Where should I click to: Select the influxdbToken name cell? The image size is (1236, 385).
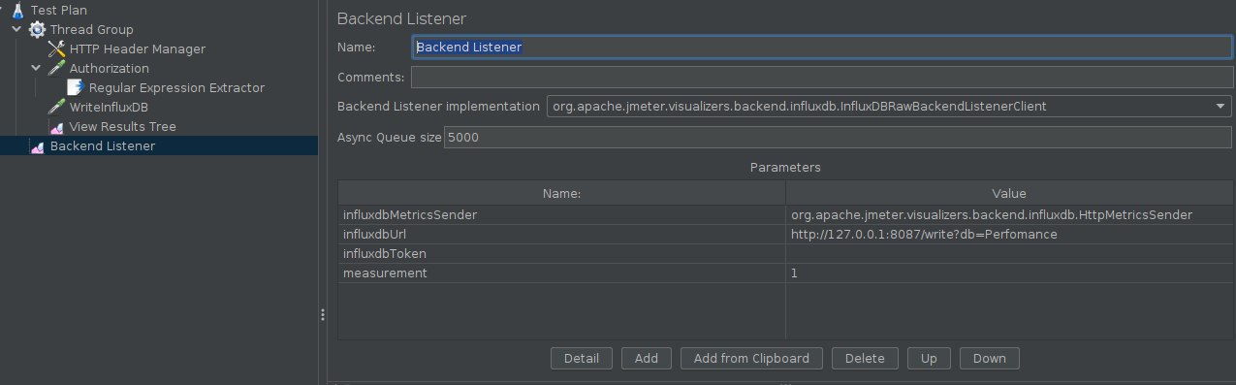(561, 253)
